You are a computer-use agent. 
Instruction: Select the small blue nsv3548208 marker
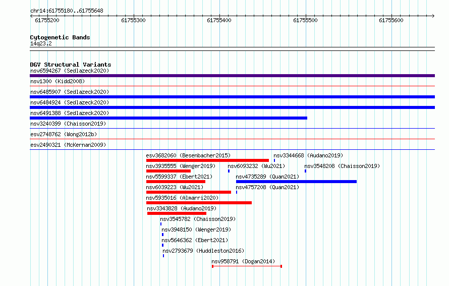pyautogui.click(x=306, y=171)
